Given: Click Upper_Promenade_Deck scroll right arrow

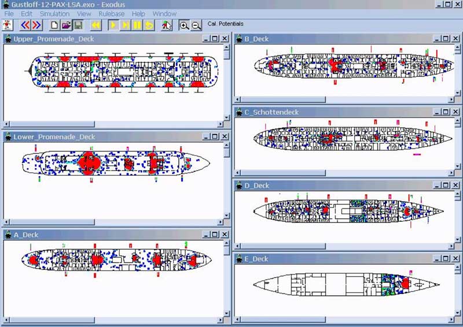Looking at the screenshot, I should pyautogui.click(x=221, y=124).
